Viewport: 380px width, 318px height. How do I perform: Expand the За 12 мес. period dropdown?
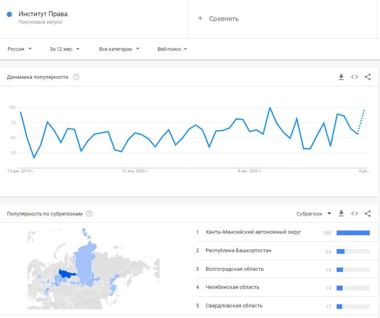pyautogui.click(x=65, y=49)
